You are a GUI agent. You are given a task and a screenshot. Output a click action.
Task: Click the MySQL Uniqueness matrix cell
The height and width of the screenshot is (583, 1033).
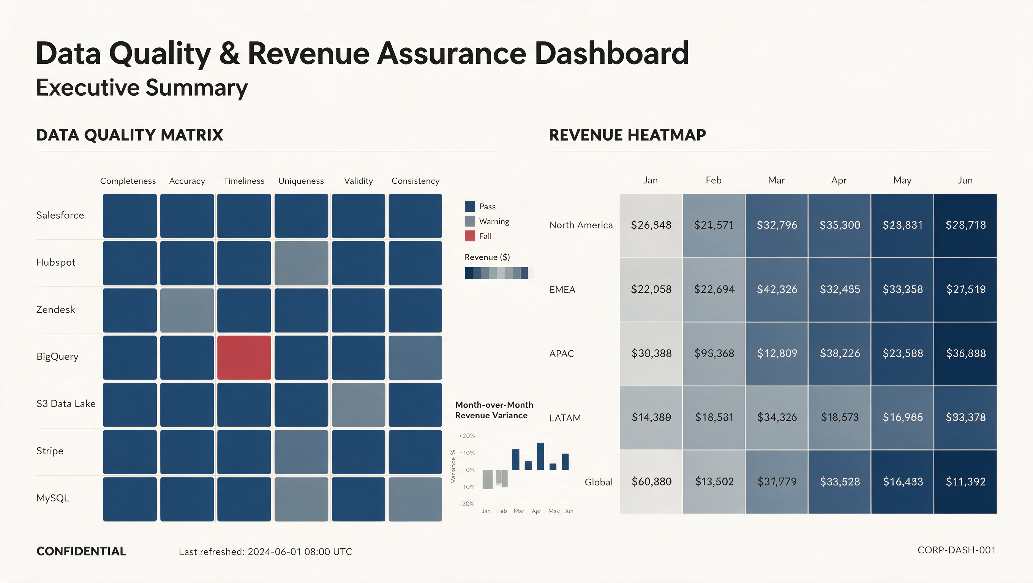(x=301, y=499)
